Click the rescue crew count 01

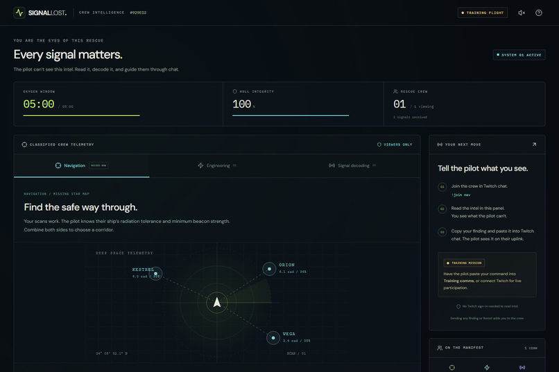(x=399, y=105)
